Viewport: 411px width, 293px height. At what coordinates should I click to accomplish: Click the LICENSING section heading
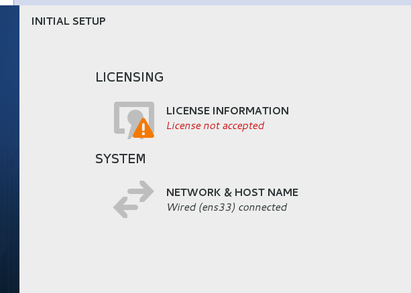pos(129,77)
